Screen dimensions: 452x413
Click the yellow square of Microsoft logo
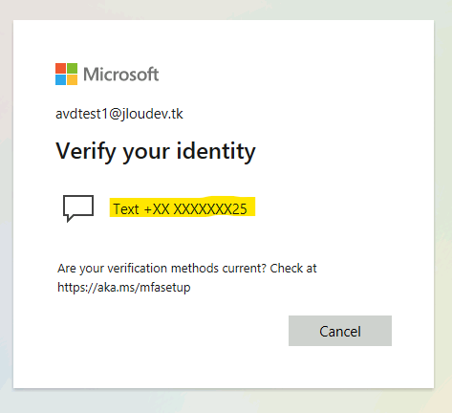click(x=72, y=79)
